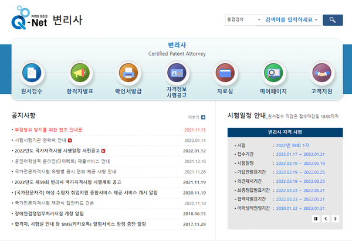Open the 자료실 folder icon
The height and width of the screenshot is (241, 352).
coord(225,73)
